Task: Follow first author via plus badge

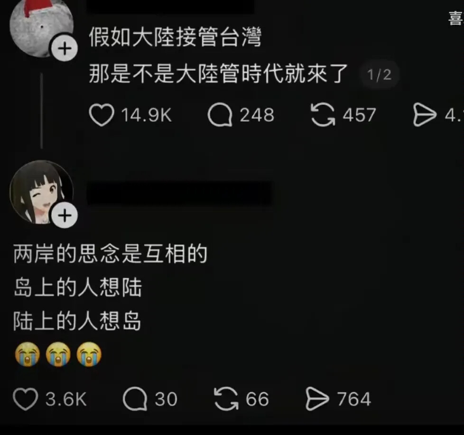Action: [x=65, y=48]
